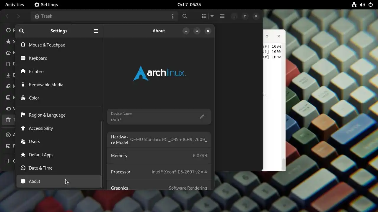This screenshot has width=378, height=212.
Task: Edit device name with pencil icon
Action: [x=202, y=117]
